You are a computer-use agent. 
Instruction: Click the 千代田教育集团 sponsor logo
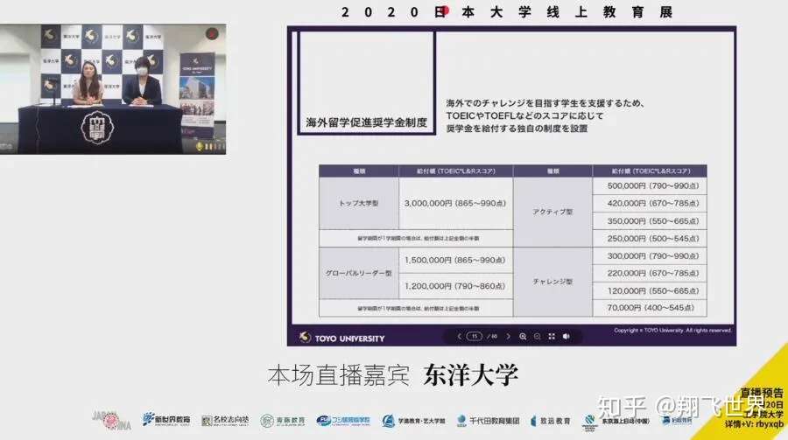(488, 421)
